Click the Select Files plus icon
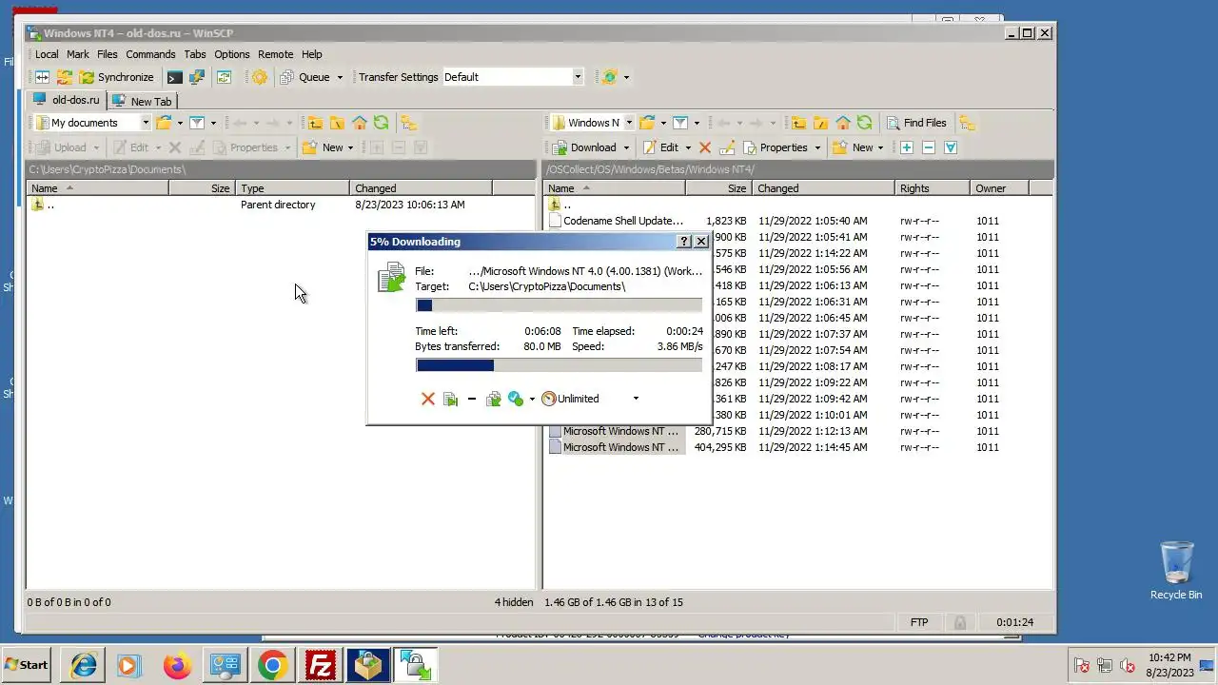This screenshot has height=685, width=1218. [x=907, y=147]
